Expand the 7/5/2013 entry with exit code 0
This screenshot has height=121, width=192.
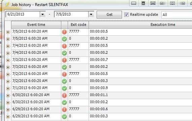coord(8,39)
